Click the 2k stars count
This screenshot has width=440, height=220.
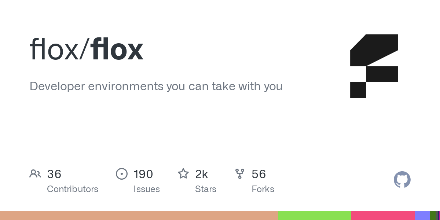pyautogui.click(x=202, y=174)
